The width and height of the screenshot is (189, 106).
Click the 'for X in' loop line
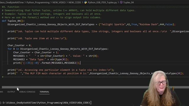58,49
